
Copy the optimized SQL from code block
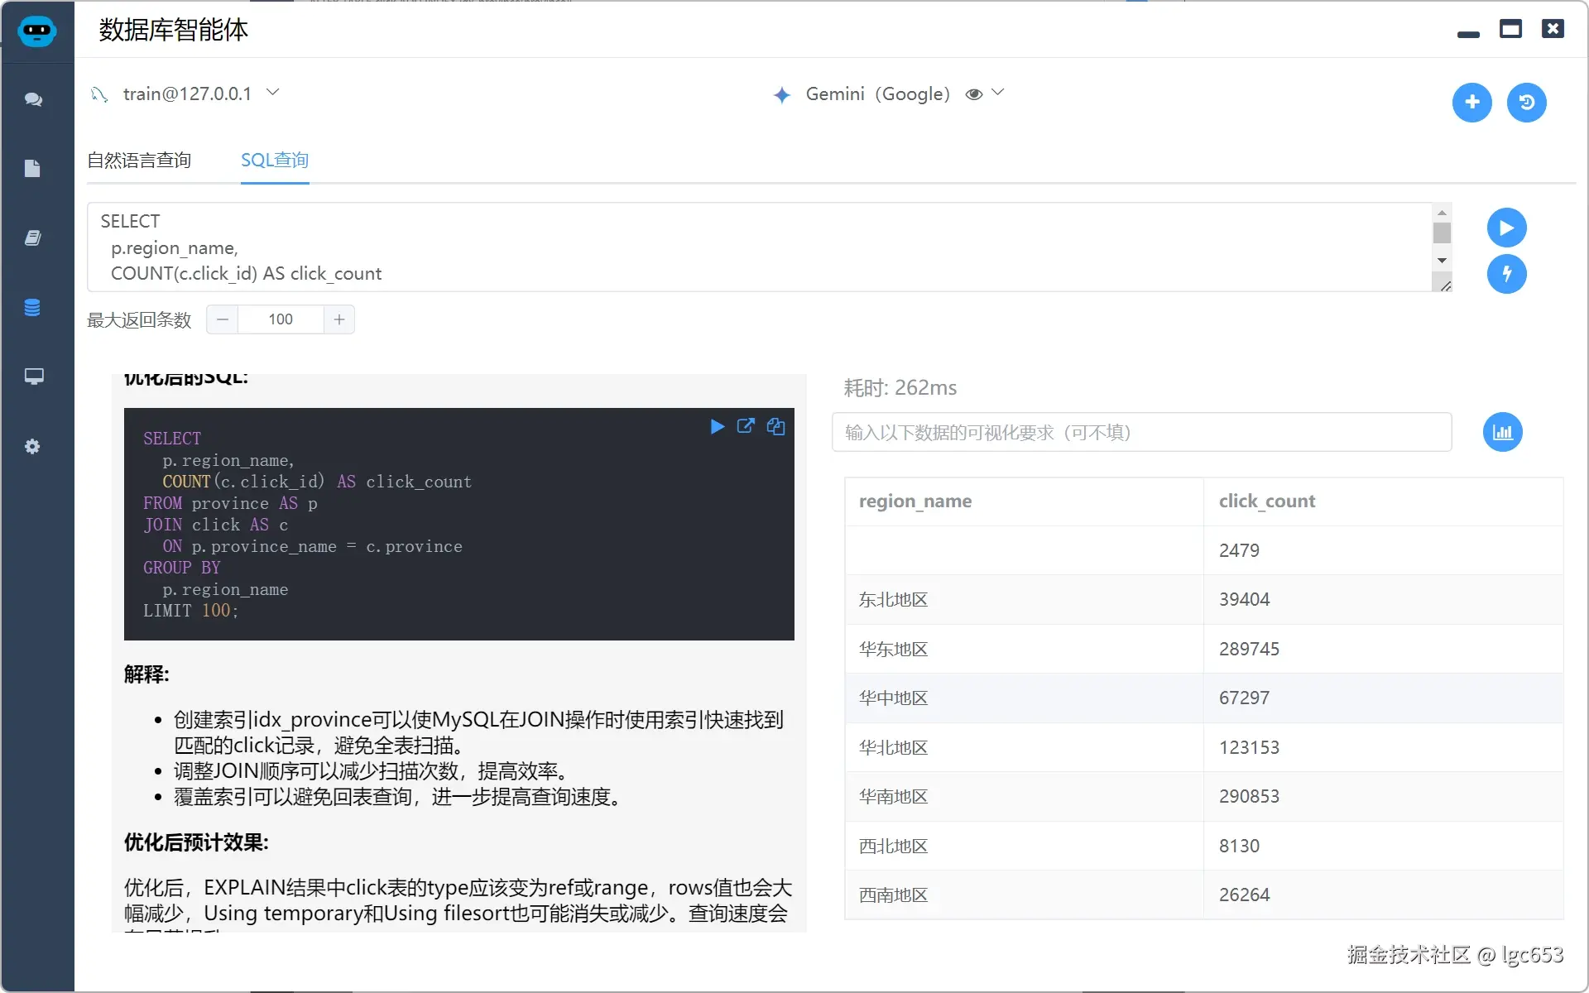775,426
